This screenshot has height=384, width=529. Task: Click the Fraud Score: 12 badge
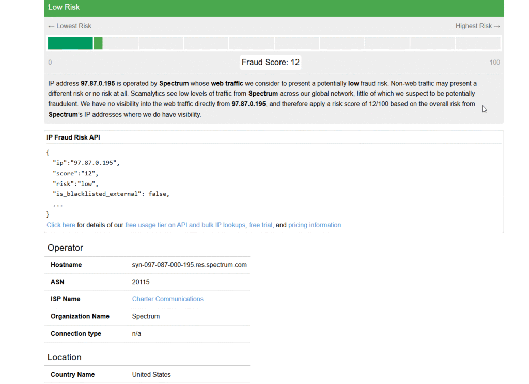point(271,63)
